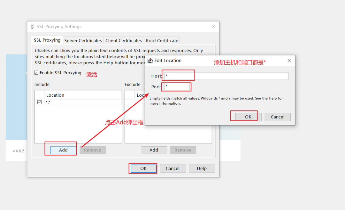Screen dimensions: 345x210
Task: Confirm SSL Proxying Settings with OK
Action: tap(143, 168)
